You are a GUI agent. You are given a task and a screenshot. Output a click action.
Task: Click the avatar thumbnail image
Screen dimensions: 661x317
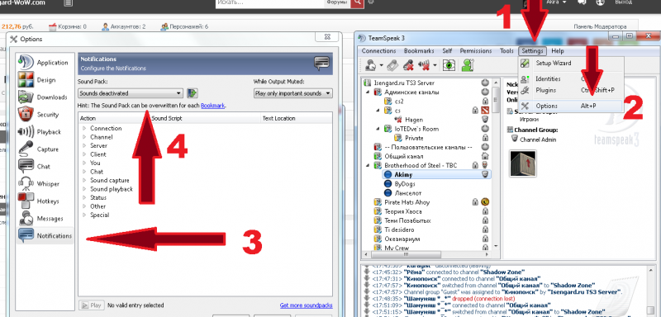pyautogui.click(x=523, y=163)
